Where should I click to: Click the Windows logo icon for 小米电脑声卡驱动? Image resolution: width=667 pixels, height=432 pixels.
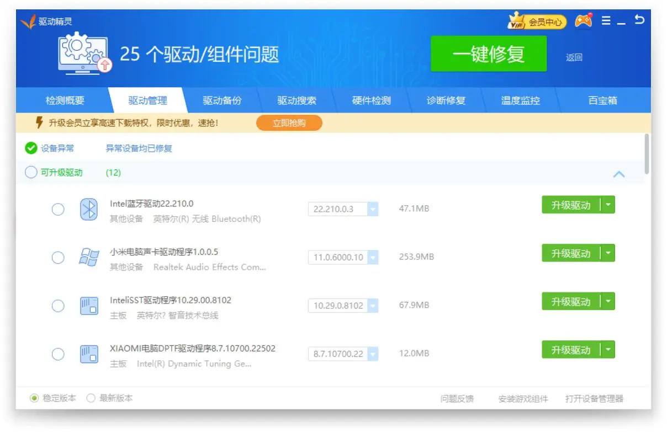point(89,258)
